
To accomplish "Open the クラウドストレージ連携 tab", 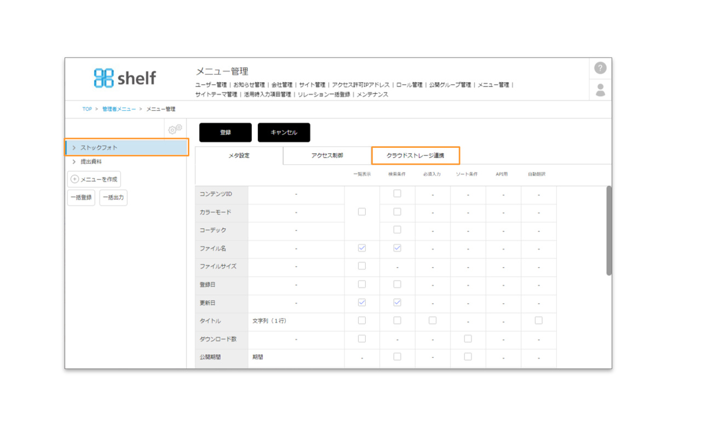I will [x=415, y=155].
